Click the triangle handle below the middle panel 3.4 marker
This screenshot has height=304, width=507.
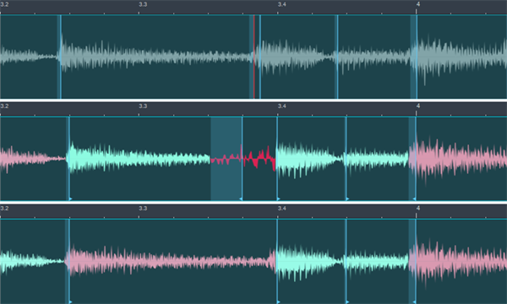click(279, 199)
